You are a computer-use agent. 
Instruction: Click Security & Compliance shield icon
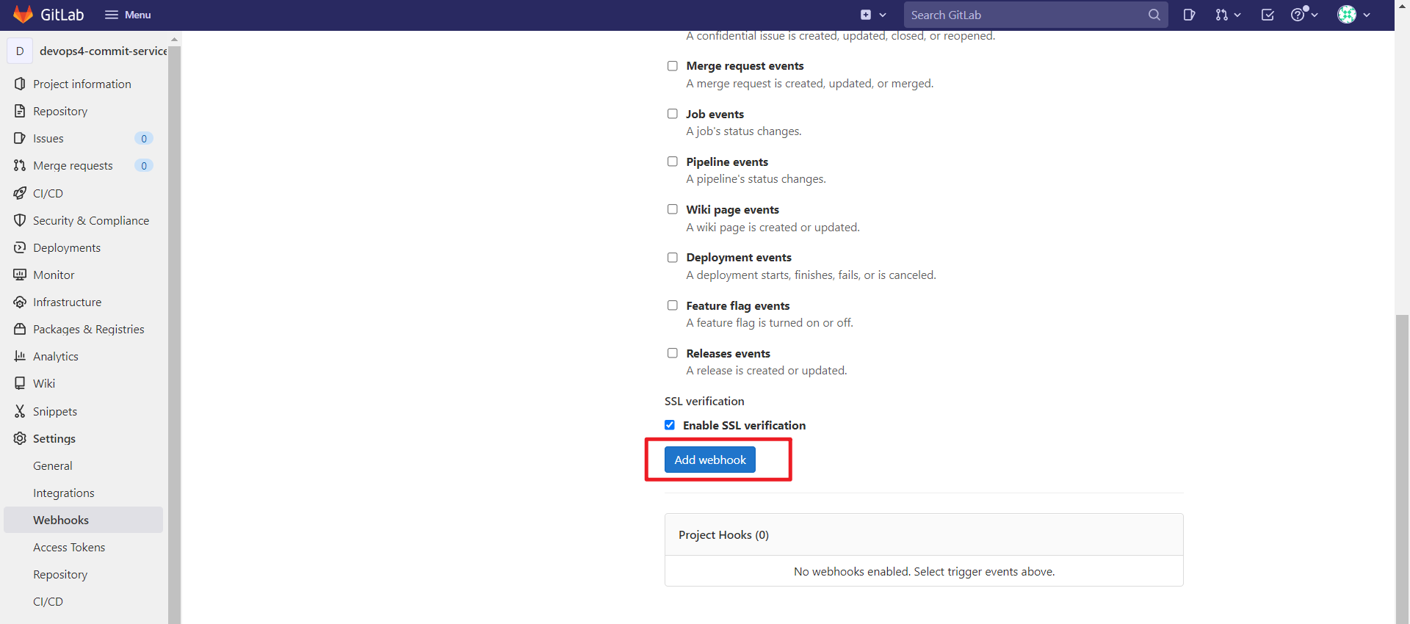(x=20, y=220)
